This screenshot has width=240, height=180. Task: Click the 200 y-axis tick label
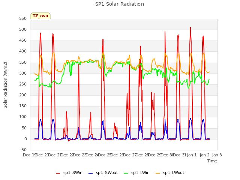23,95
